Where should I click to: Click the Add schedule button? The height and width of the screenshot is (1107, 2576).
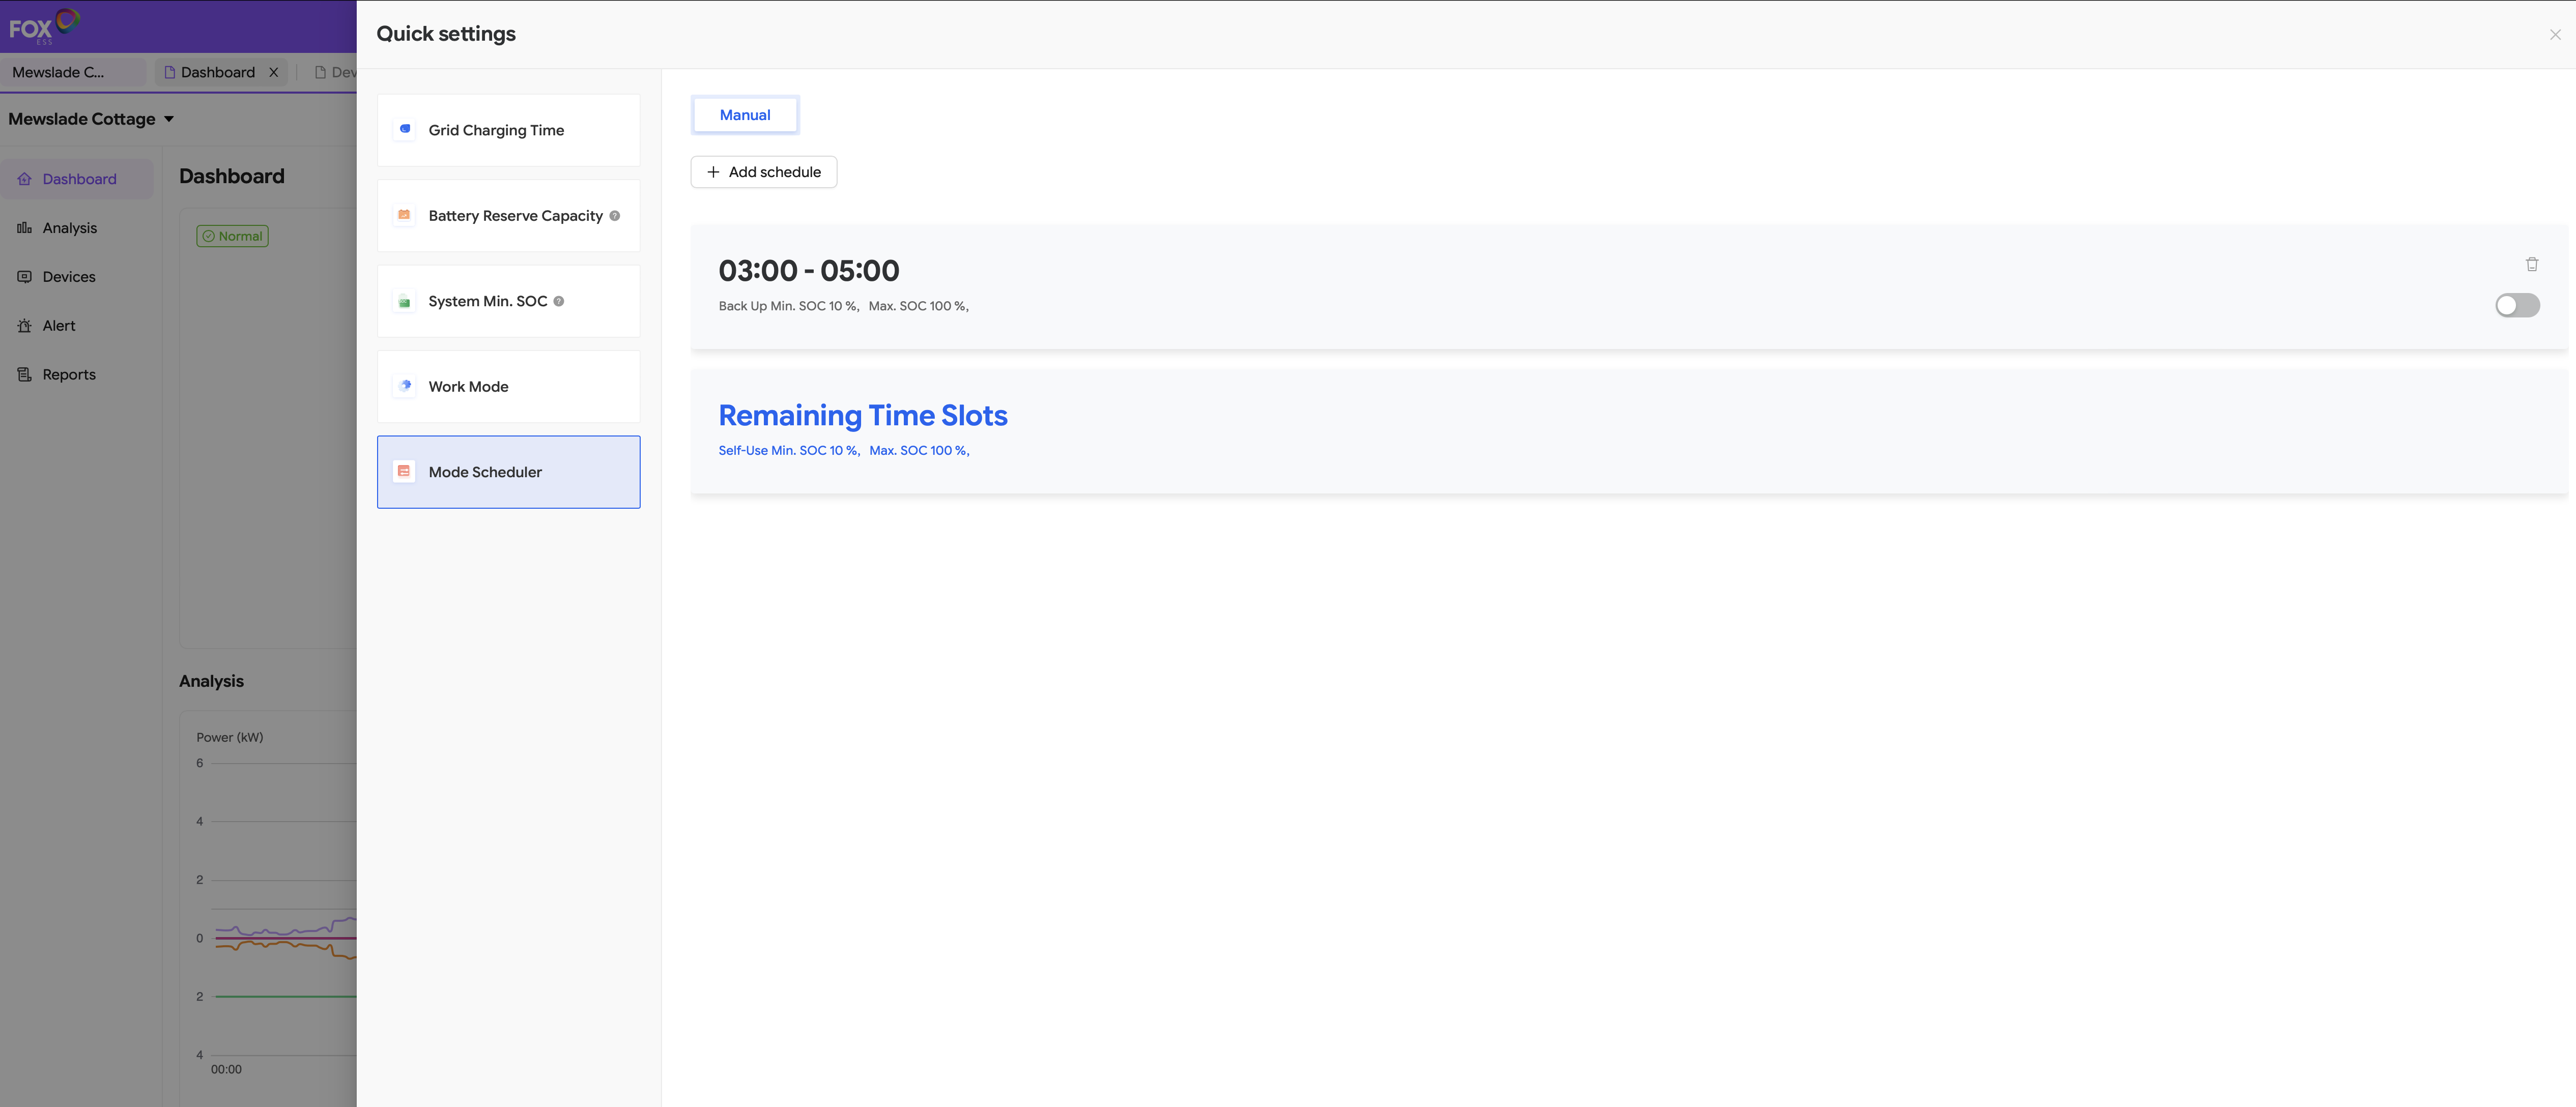coord(763,172)
